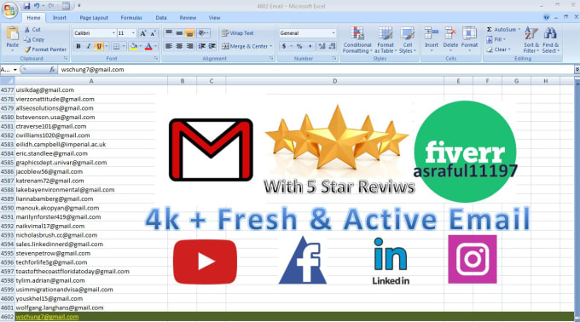The image size is (580, 322).
Task: Open Find & Select menu
Action: 550,40
